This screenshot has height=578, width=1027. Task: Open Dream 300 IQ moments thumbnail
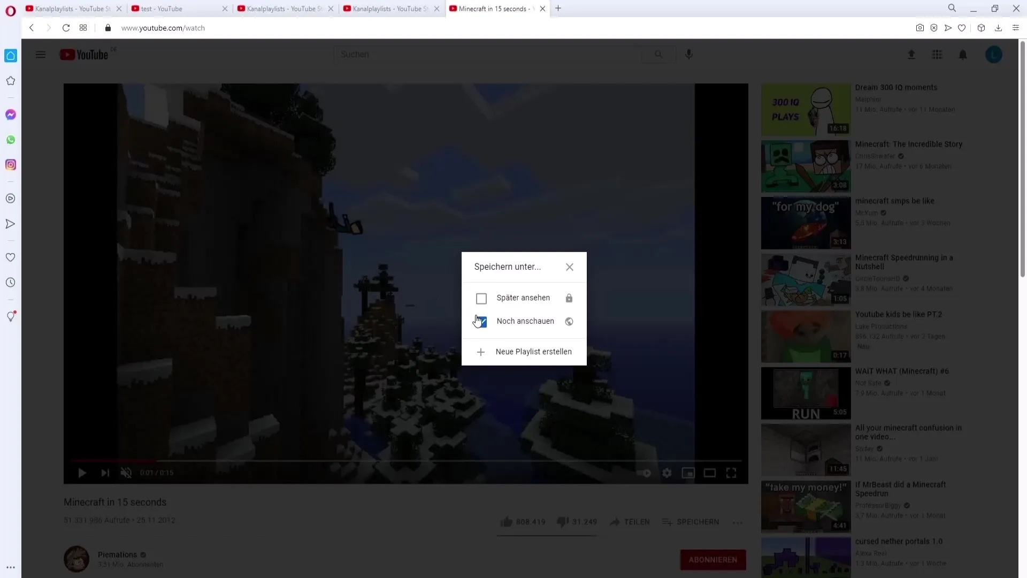coord(806,109)
